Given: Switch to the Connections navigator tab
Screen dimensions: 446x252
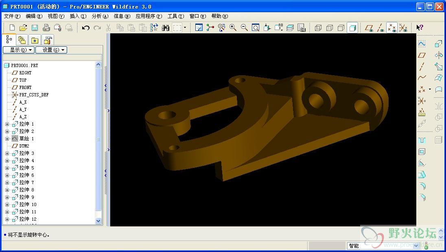Looking at the screenshot, I should 48,40.
